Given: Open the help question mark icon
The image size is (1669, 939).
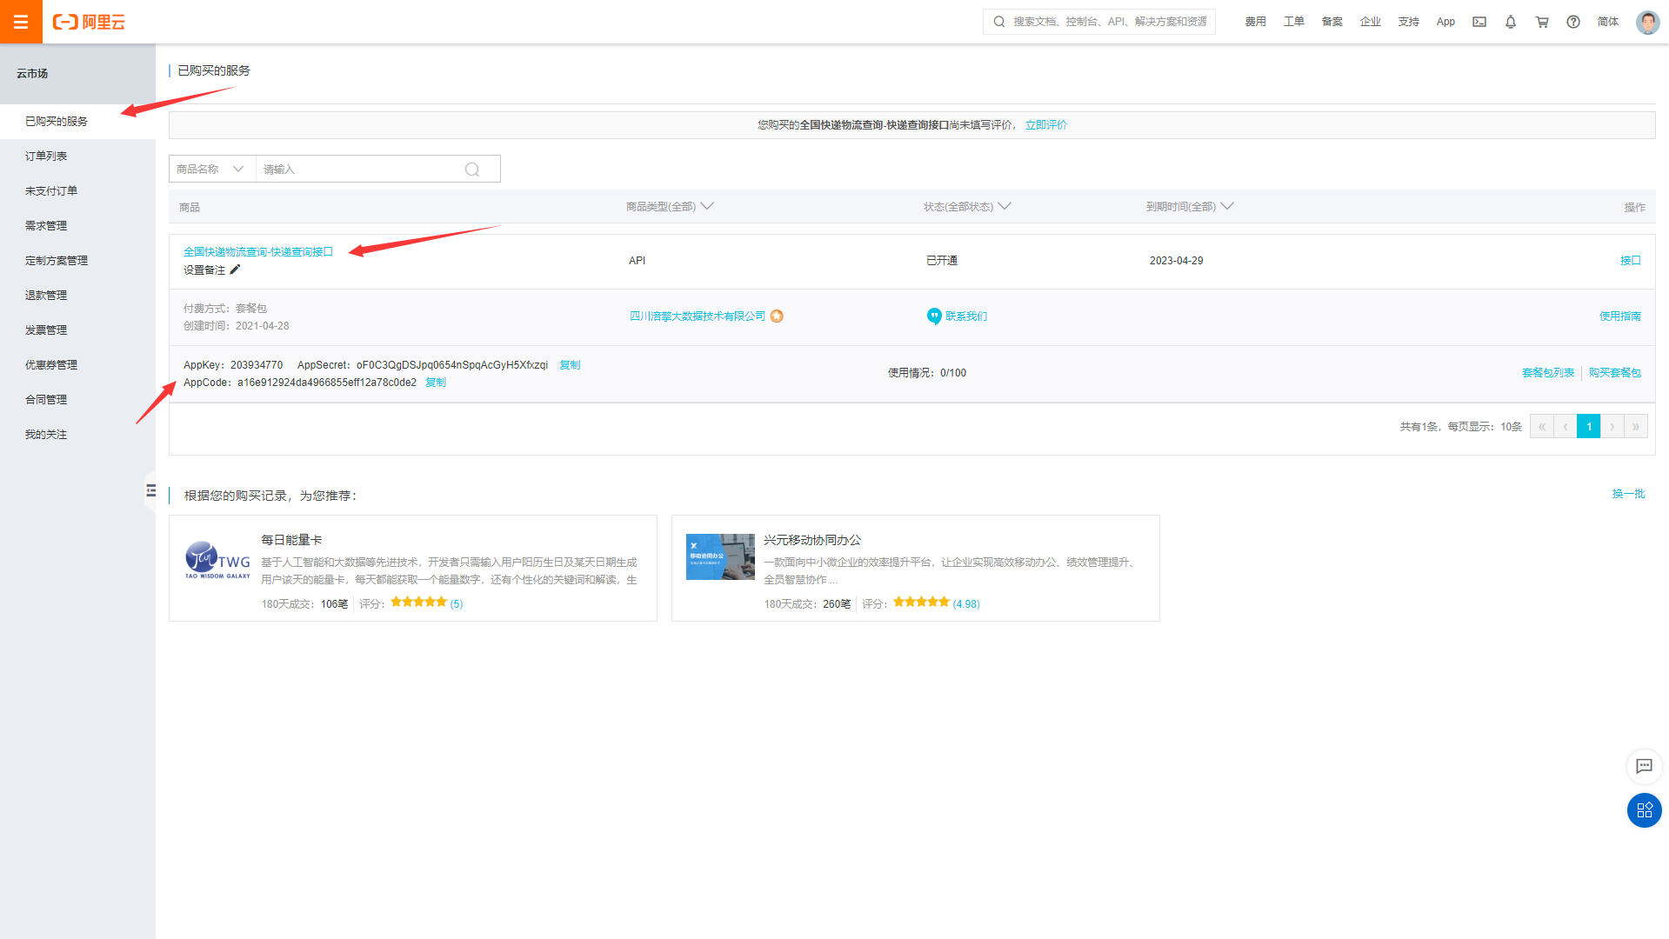Looking at the screenshot, I should (x=1573, y=22).
